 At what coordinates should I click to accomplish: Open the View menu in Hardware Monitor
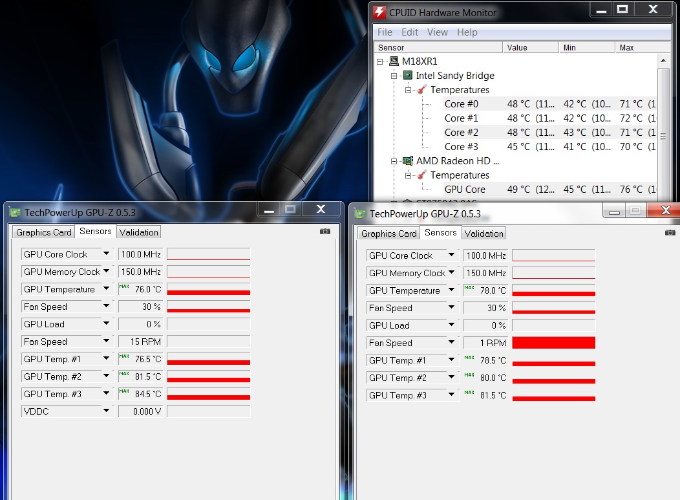[x=438, y=32]
